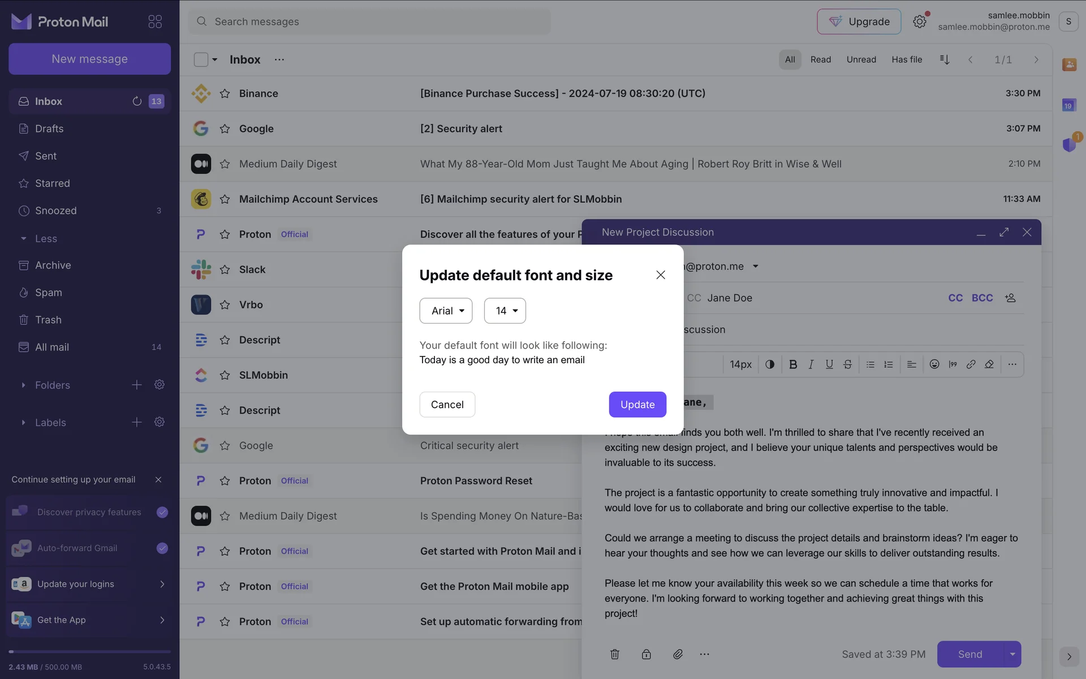Click the attachment paperclip icon
Viewport: 1086px width, 679px height.
678,654
